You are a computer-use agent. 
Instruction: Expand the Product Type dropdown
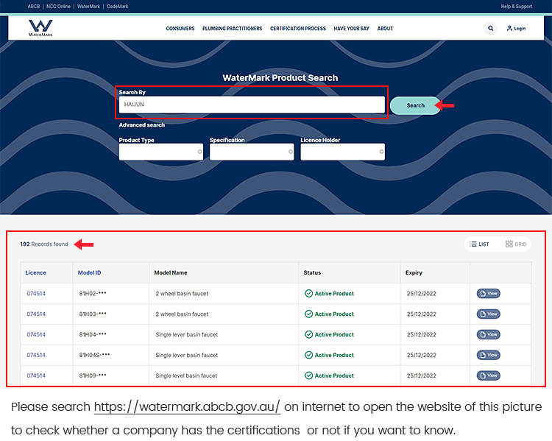160,152
